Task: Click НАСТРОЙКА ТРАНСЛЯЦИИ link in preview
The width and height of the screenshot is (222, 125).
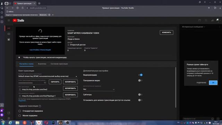Action: coord(40,50)
